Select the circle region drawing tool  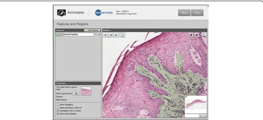(116, 35)
